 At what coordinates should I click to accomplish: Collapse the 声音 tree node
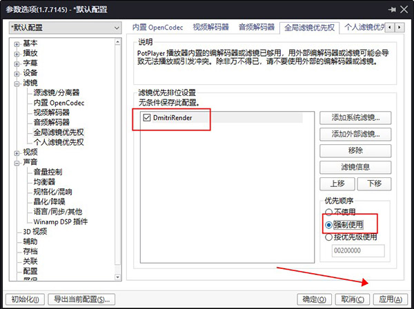pos(17,163)
